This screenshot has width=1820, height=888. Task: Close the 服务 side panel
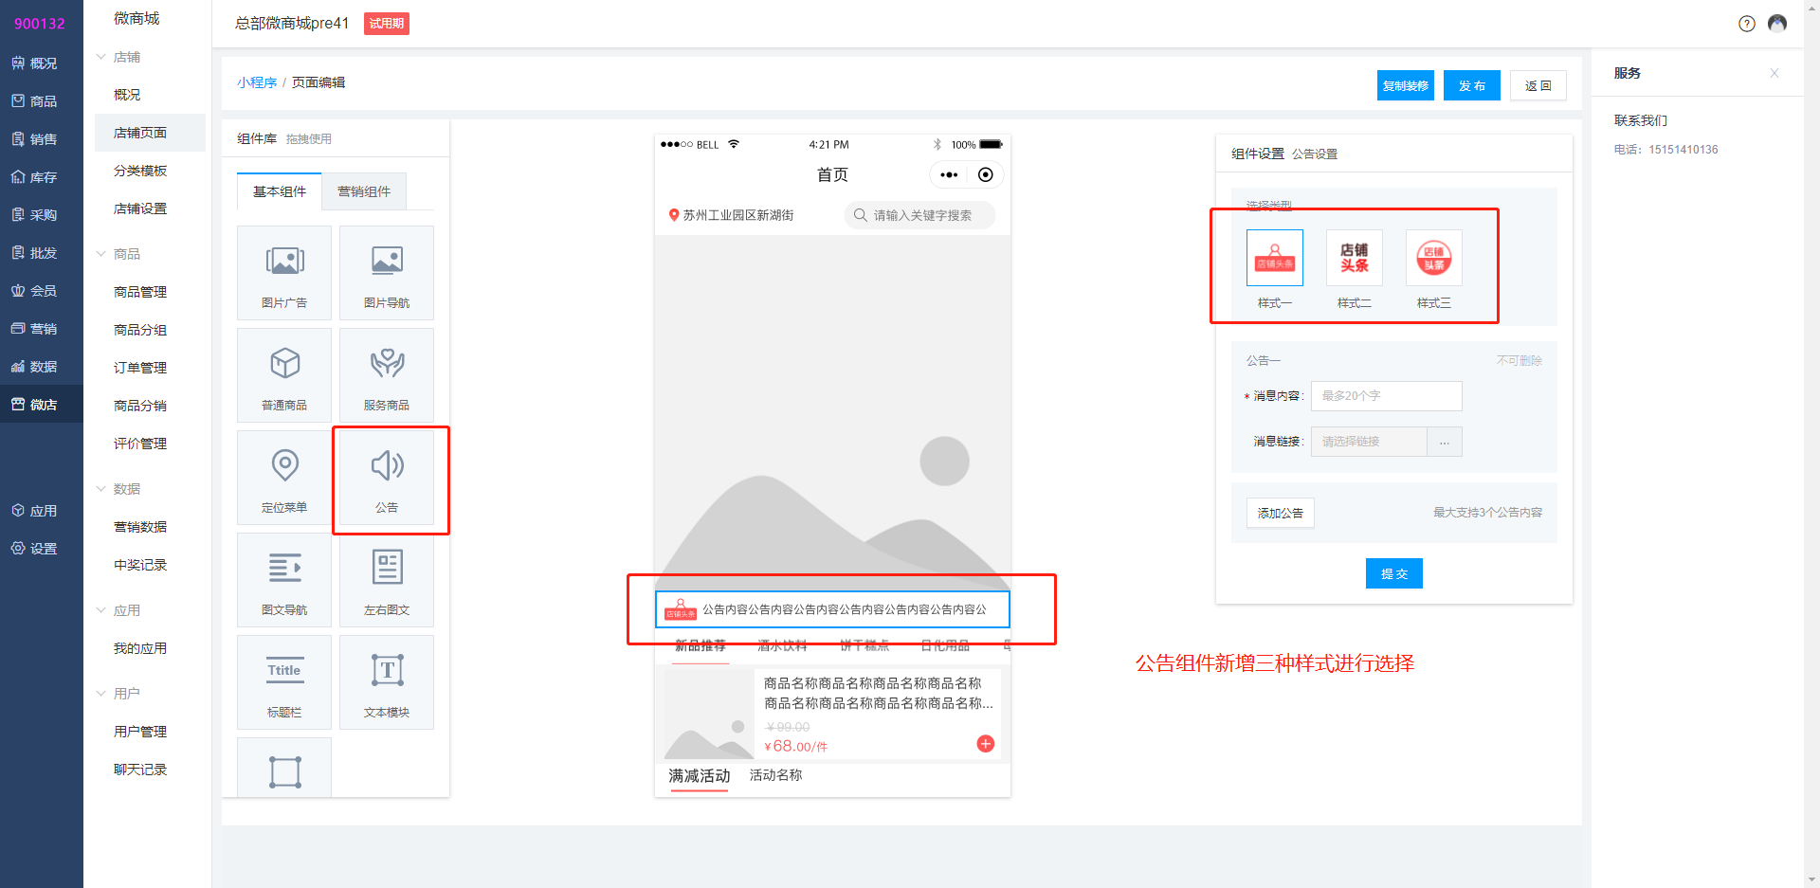pos(1774,73)
